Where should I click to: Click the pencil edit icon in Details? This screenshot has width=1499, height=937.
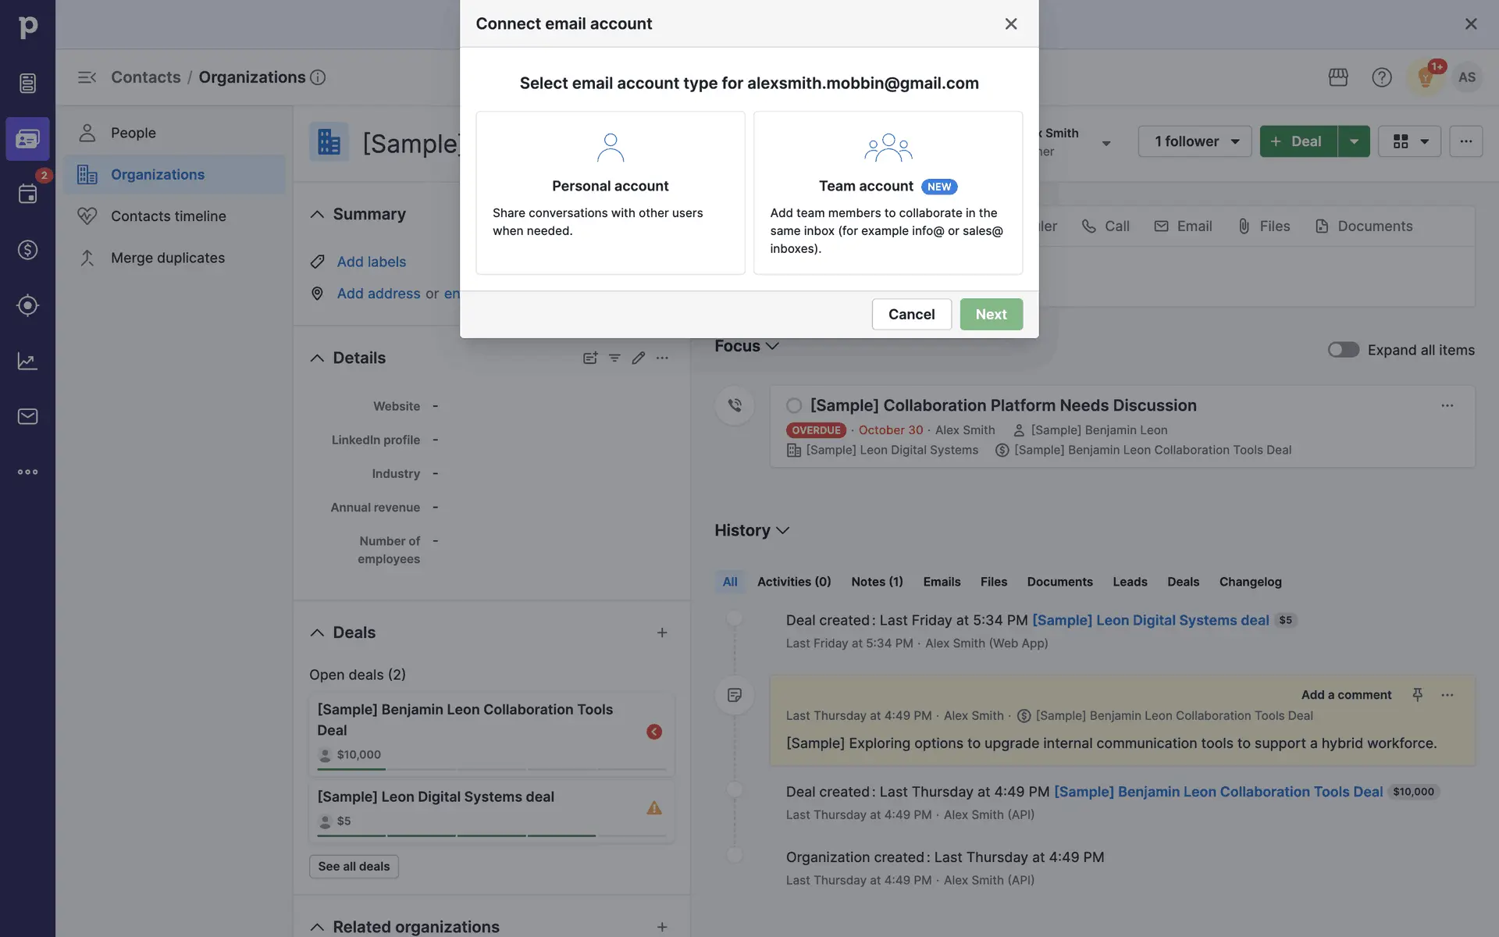click(638, 358)
